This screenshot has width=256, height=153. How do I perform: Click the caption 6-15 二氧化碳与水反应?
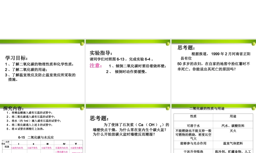36,137
